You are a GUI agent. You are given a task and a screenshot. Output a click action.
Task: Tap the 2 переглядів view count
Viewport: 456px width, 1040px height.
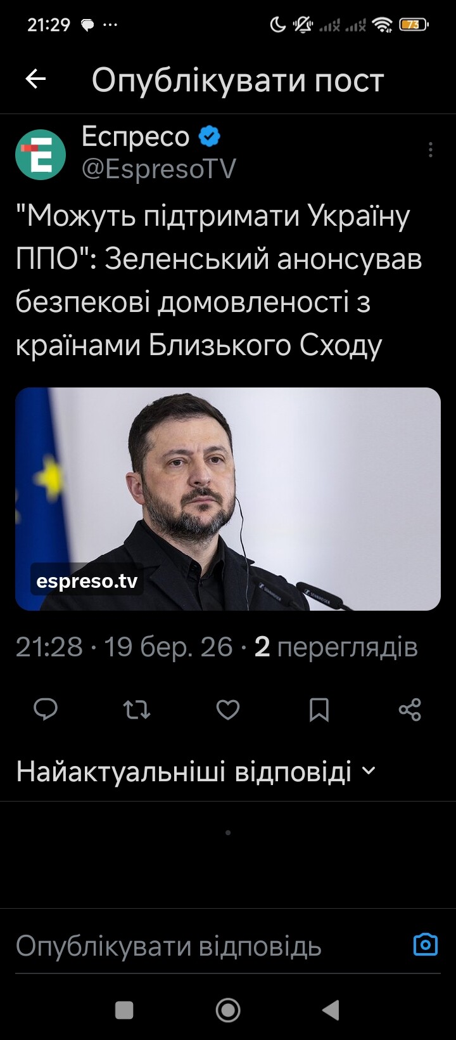pyautogui.click(x=336, y=647)
